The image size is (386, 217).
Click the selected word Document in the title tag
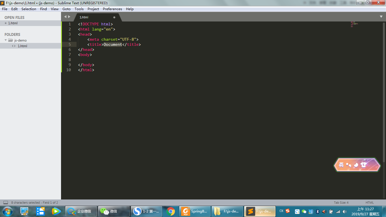[x=113, y=44]
